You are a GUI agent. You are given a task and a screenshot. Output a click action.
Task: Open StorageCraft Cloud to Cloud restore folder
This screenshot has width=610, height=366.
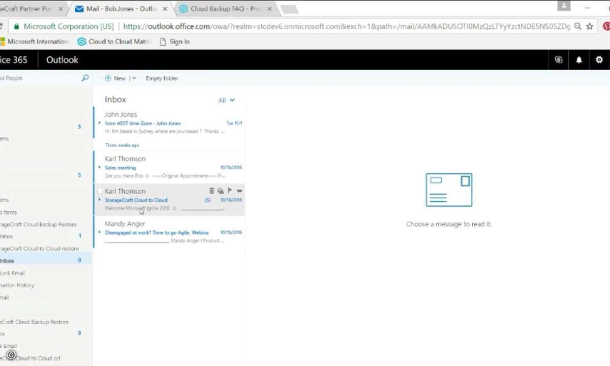(x=39, y=249)
